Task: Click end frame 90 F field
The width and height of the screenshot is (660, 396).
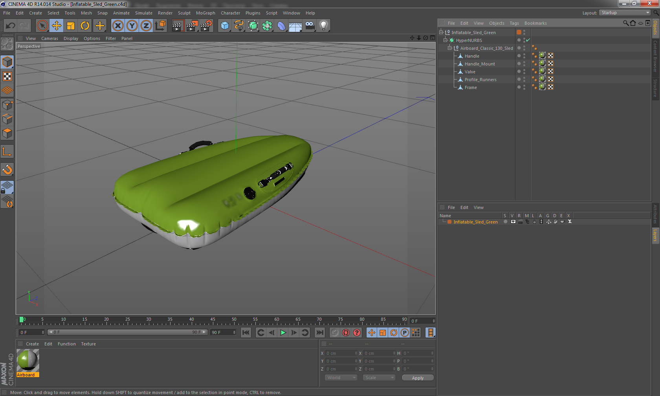Action: [x=223, y=332]
